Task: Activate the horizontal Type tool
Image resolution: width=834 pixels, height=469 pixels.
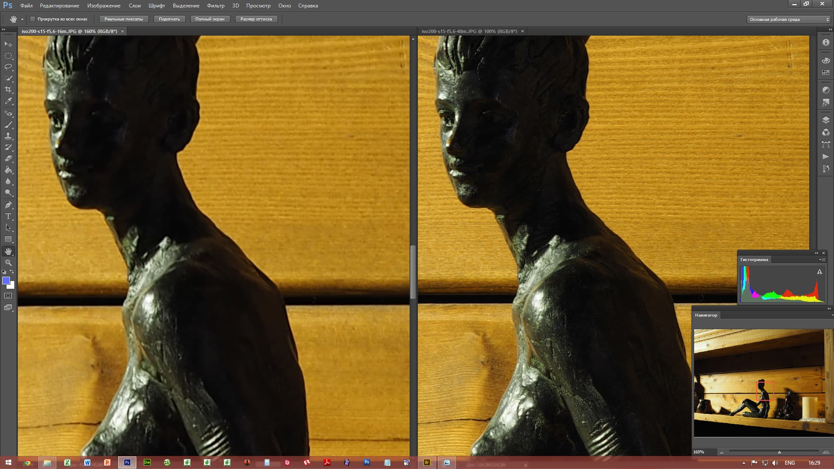Action: (x=8, y=216)
